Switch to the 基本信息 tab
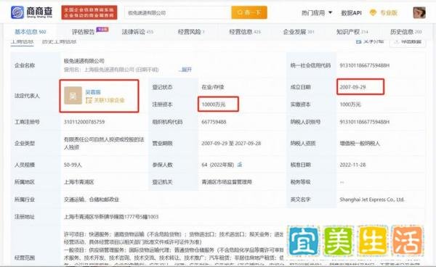 [30, 32]
